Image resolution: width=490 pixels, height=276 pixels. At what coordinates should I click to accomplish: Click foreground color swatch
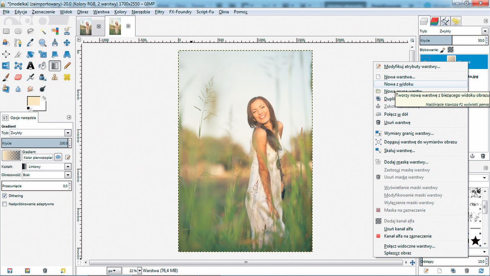(x=33, y=101)
